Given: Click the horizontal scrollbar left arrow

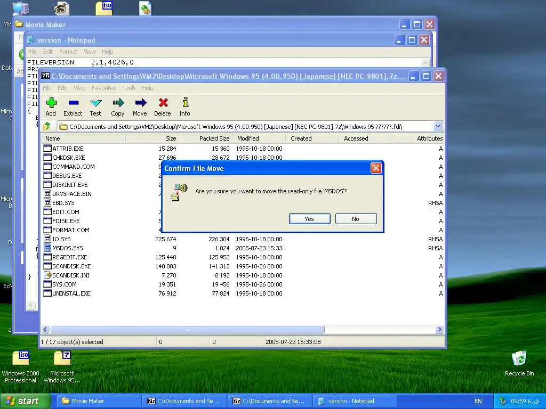Looking at the screenshot, I should point(45,329).
